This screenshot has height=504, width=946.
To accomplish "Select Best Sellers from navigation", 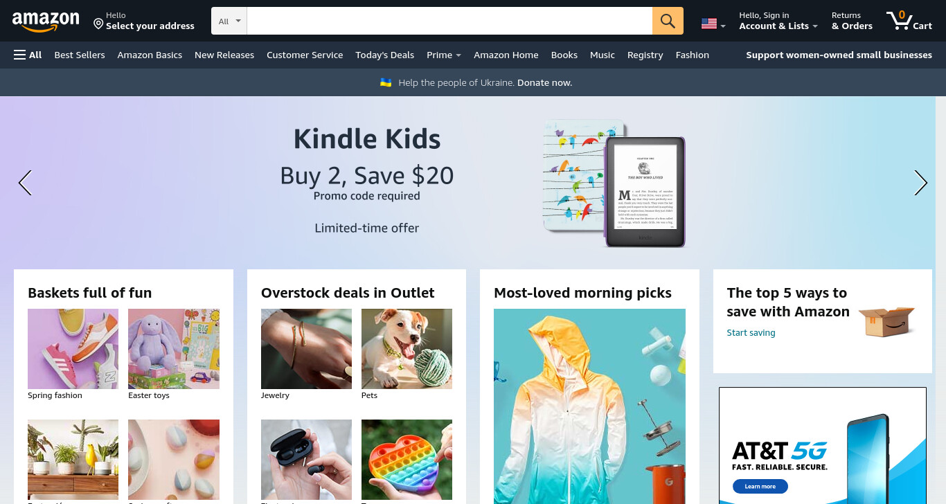I will point(80,55).
